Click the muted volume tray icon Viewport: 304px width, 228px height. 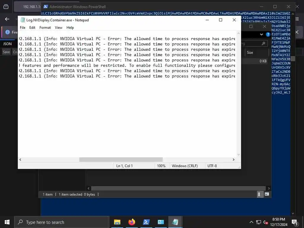(x=265, y=222)
